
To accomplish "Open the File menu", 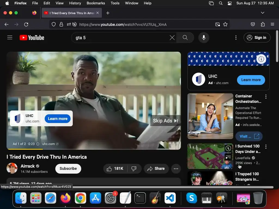I will (x=35, y=3).
